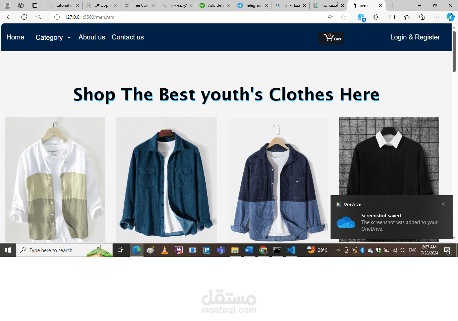The image size is (458, 321).
Task: Click the page vertical scrollbar thumb
Action: click(x=454, y=51)
